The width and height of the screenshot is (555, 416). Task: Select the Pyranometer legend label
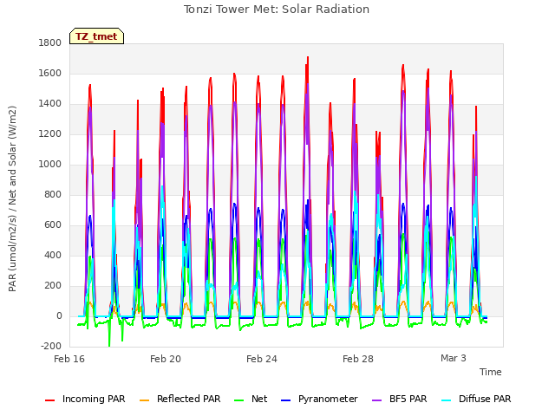328,399
